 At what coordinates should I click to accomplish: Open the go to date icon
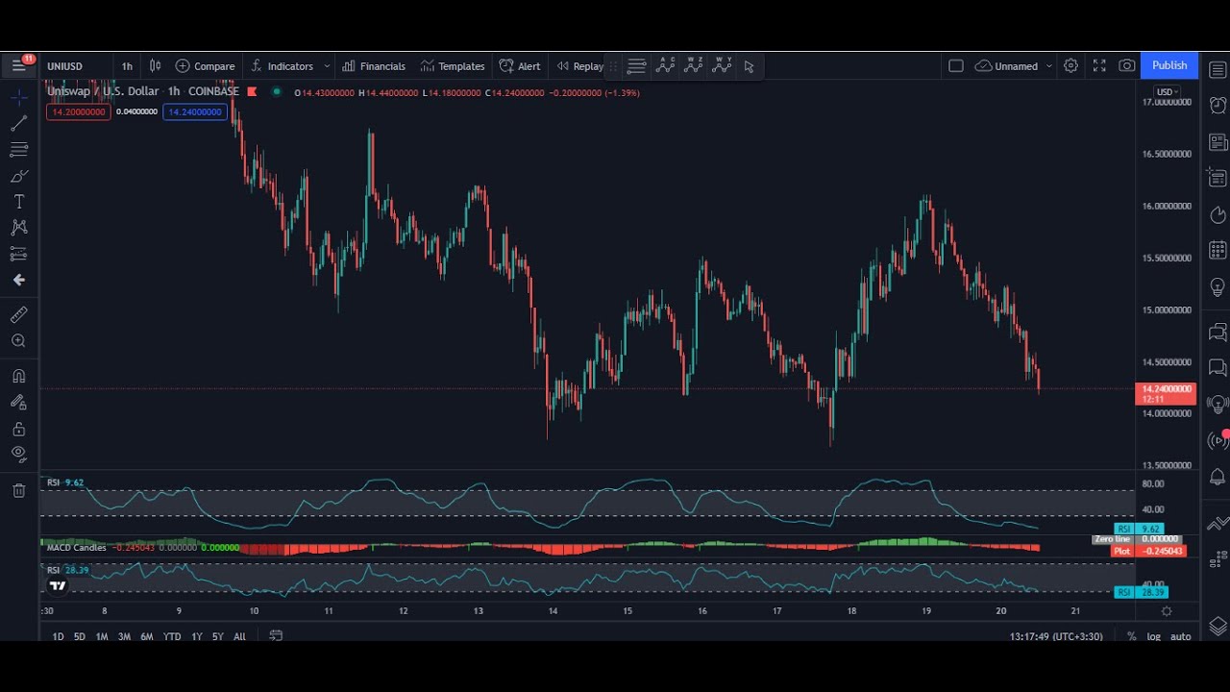pos(276,635)
